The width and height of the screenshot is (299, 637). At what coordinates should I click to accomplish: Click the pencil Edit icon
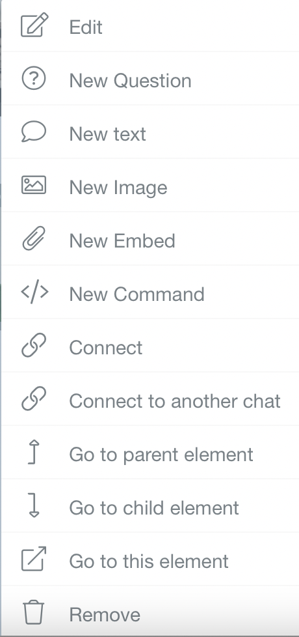pyautogui.click(x=34, y=25)
